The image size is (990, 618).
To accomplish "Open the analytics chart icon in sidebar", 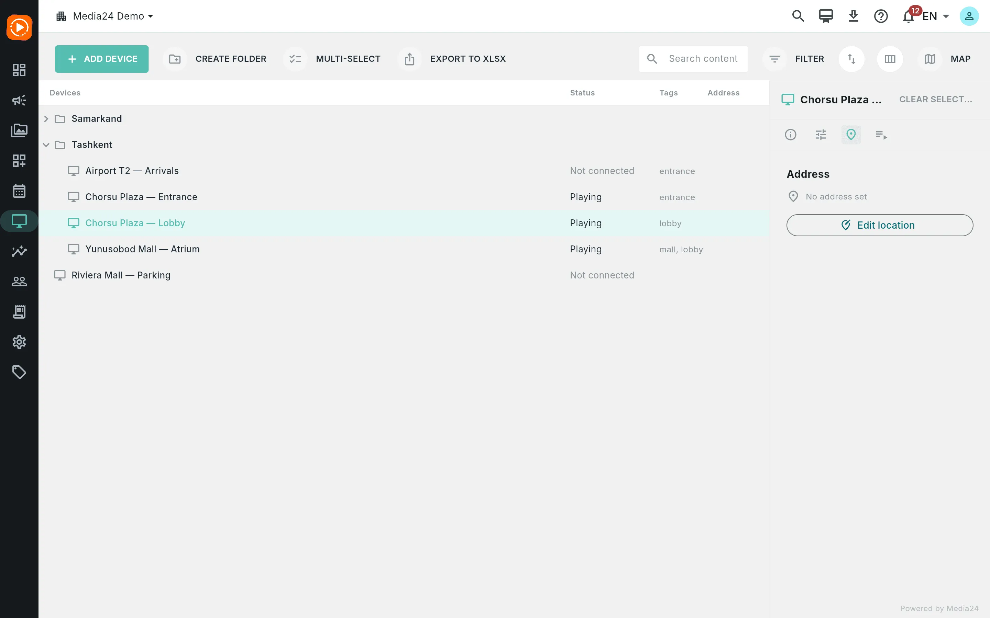I will tap(19, 251).
